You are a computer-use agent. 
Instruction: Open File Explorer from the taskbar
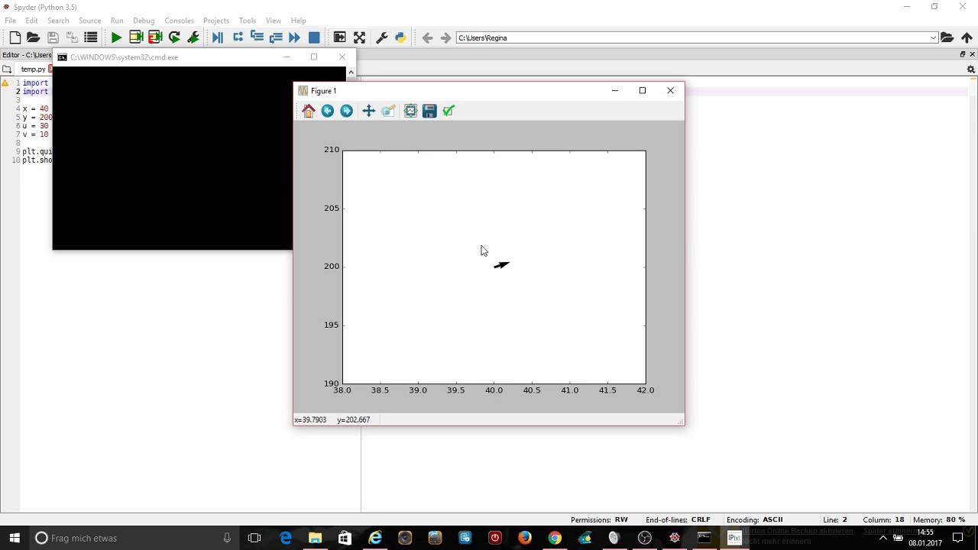[x=315, y=538]
